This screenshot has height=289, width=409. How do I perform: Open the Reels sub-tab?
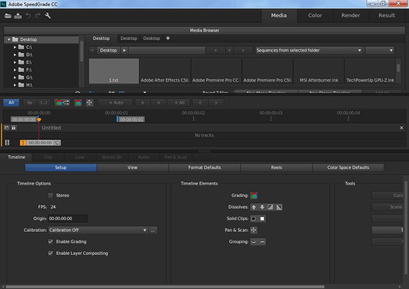pos(277,167)
